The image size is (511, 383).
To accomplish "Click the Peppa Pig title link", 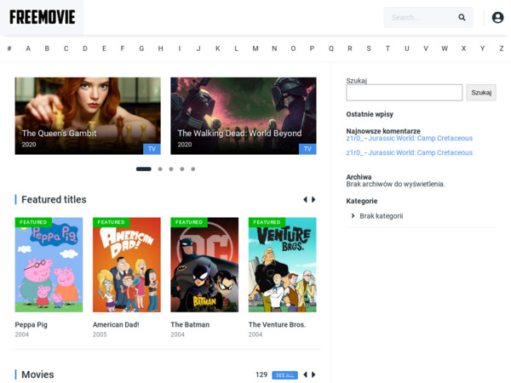I will click(31, 325).
